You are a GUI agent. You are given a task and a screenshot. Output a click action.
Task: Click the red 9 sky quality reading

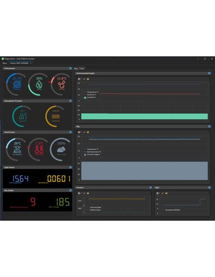33,202
